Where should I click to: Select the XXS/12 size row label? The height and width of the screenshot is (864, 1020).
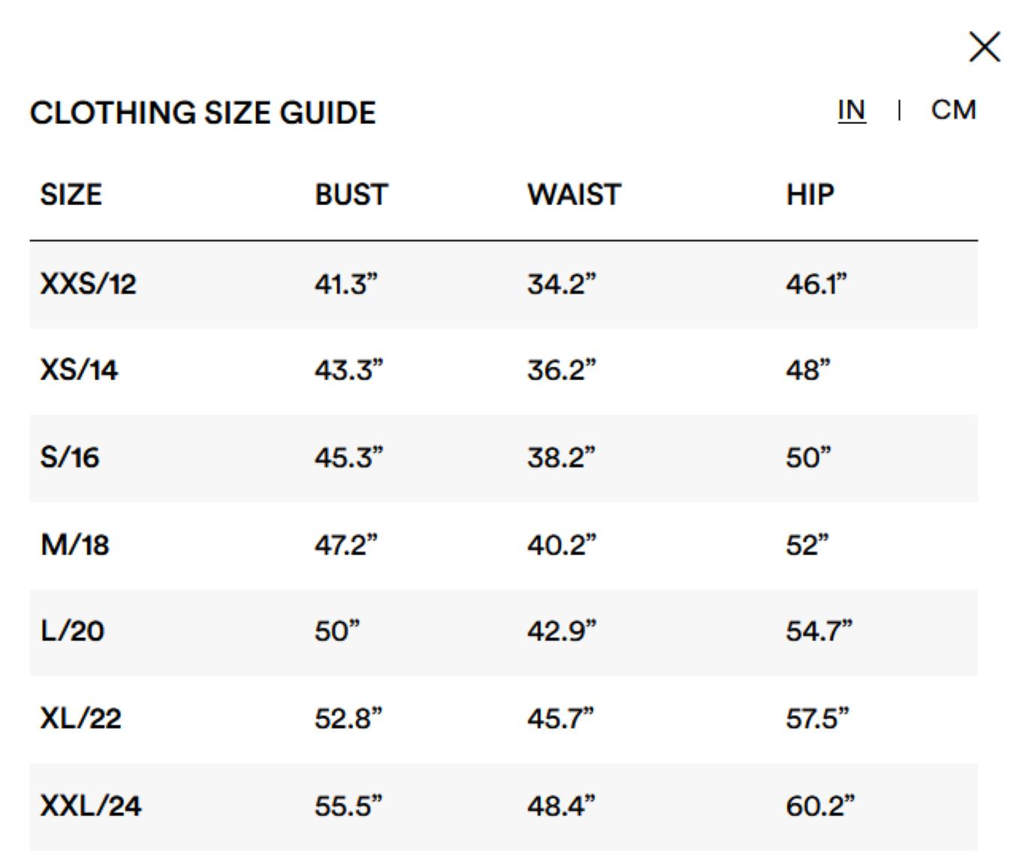(x=89, y=284)
